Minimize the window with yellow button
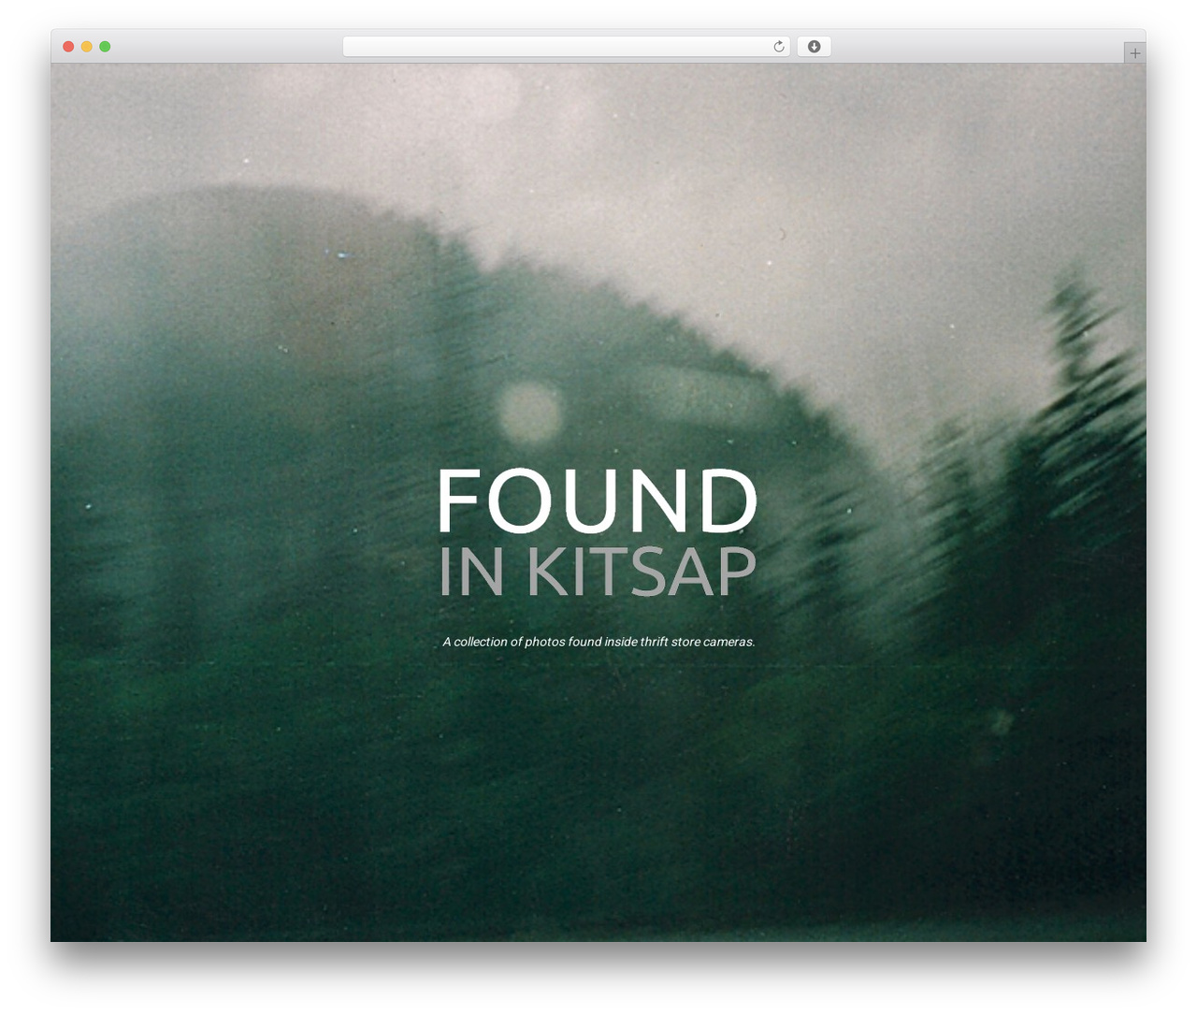Image resolution: width=1197 pixels, height=1014 pixels. coord(86,47)
